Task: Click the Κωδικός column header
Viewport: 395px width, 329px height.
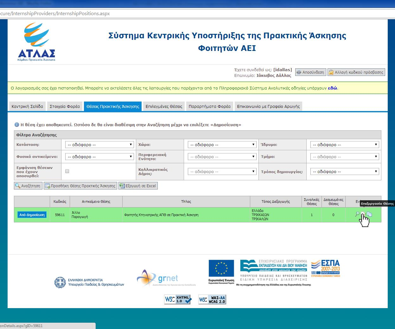Action: (x=60, y=202)
